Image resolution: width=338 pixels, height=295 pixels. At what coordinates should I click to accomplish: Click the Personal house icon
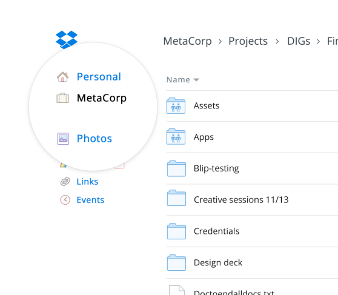(x=63, y=77)
